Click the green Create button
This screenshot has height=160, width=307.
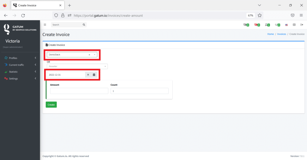[x=51, y=105]
